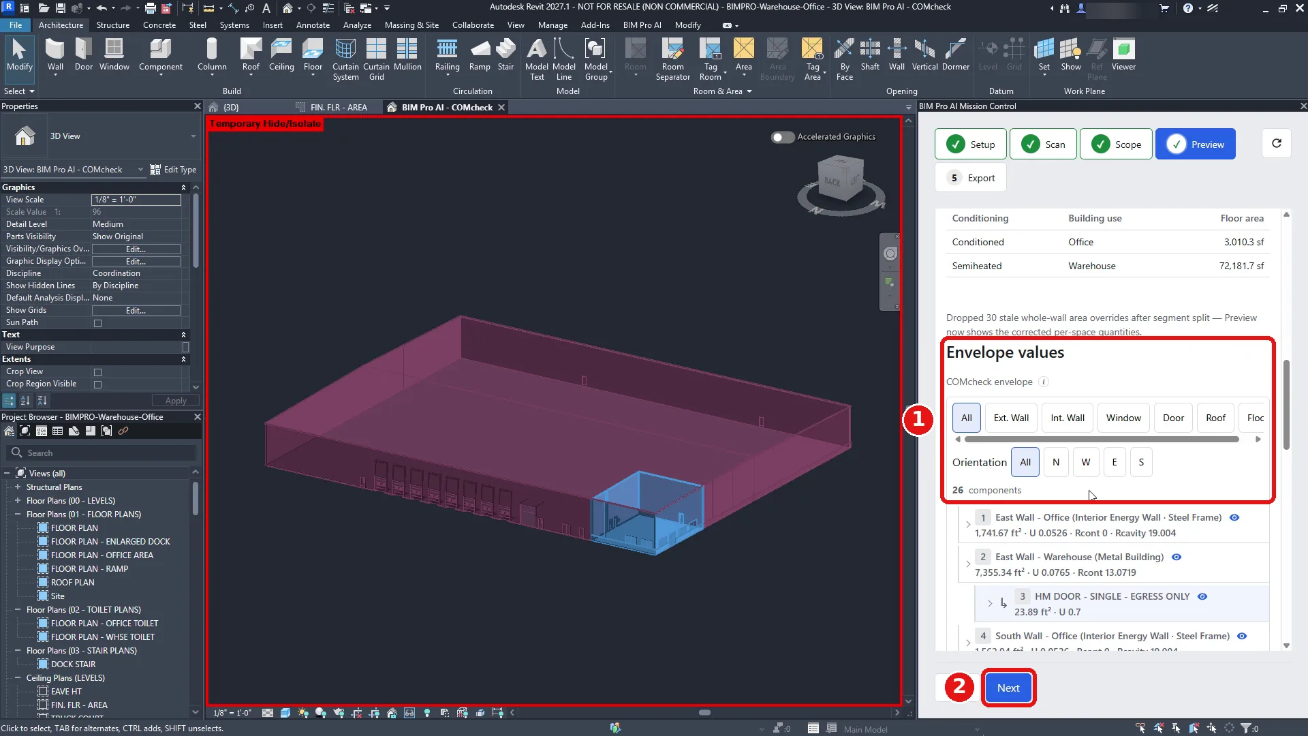The height and width of the screenshot is (736, 1308).
Task: Select orientation N filter
Action: coord(1056,462)
